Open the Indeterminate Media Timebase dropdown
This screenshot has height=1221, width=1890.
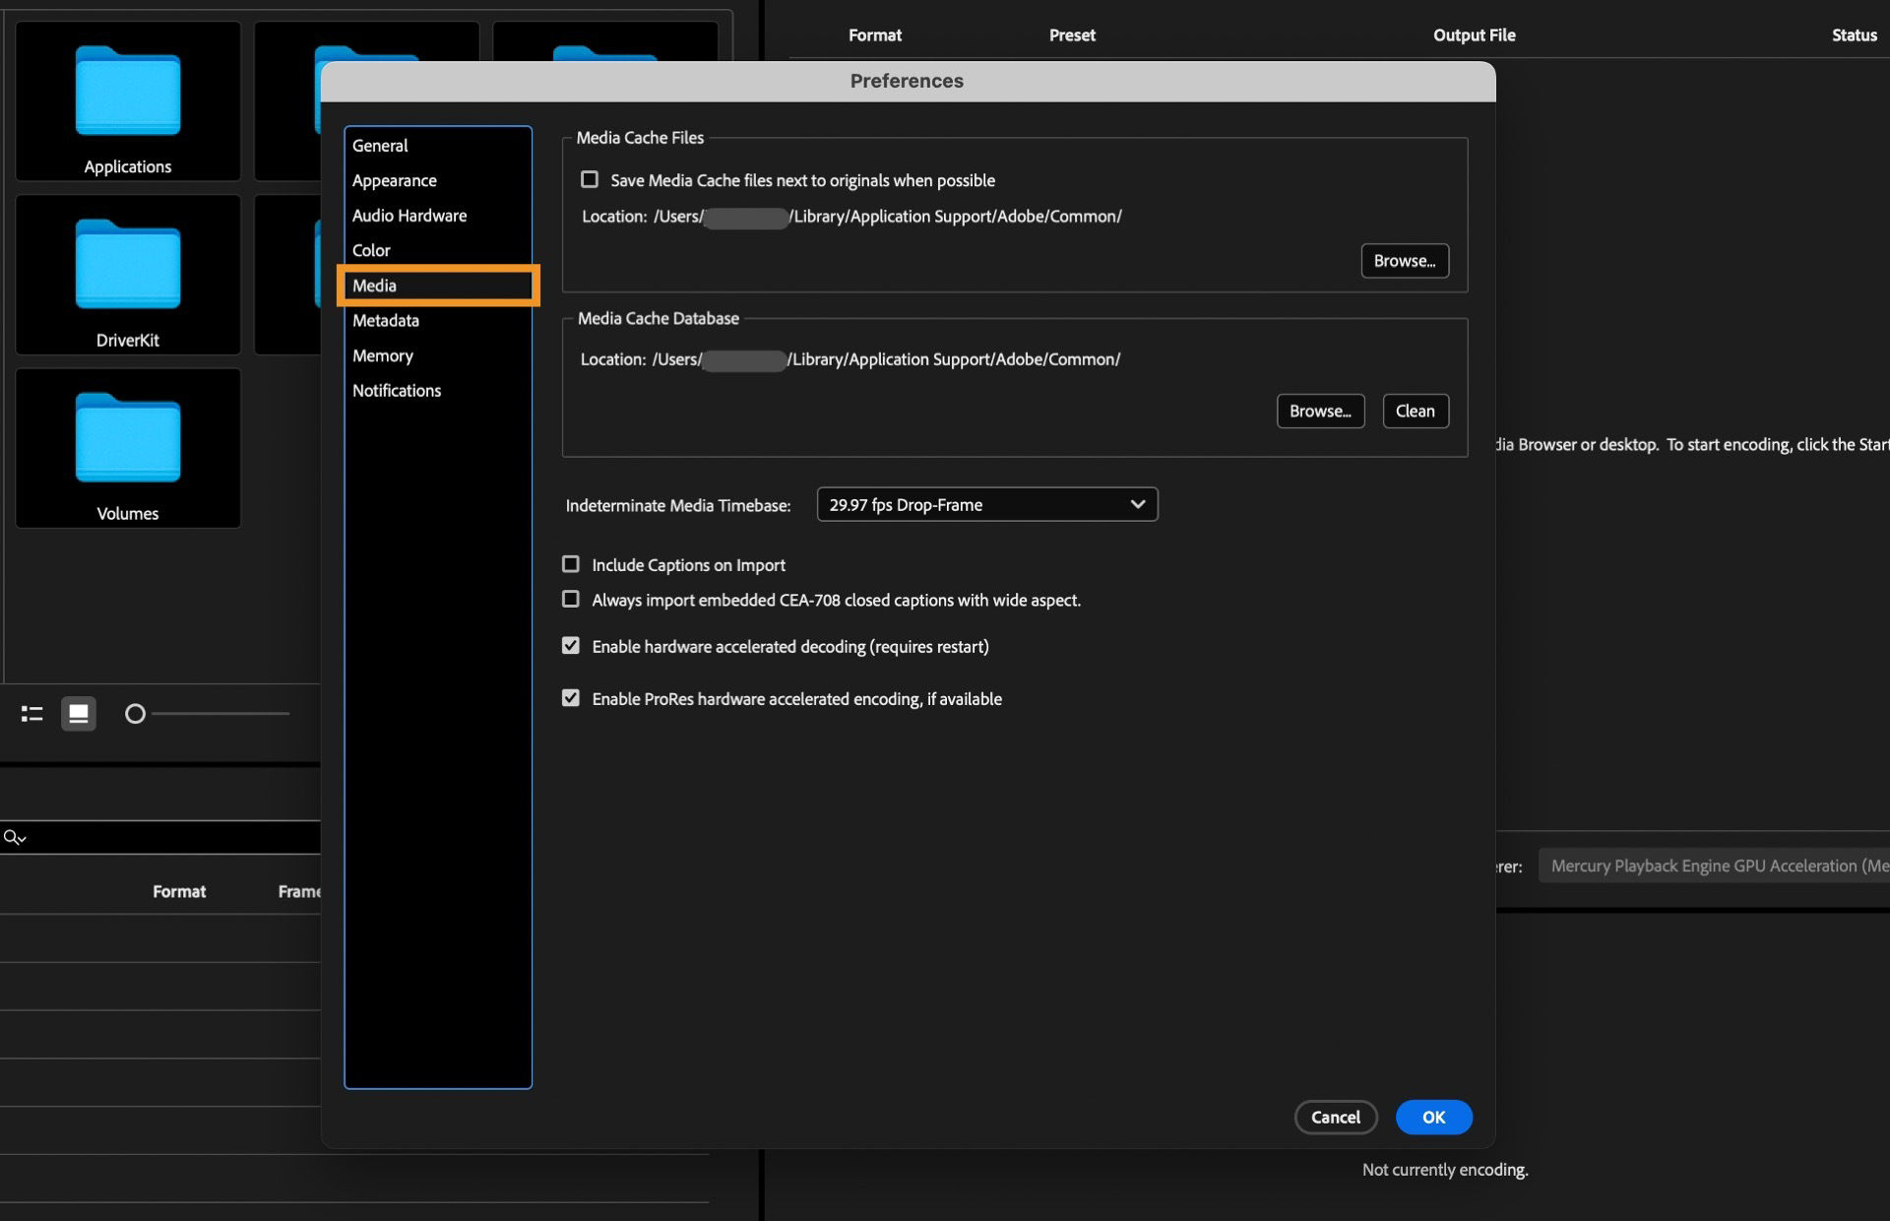pos(986,504)
